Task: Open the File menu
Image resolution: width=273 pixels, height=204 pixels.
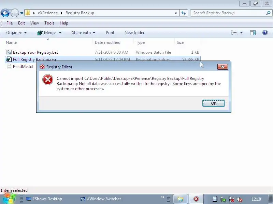Action: coord(10,23)
